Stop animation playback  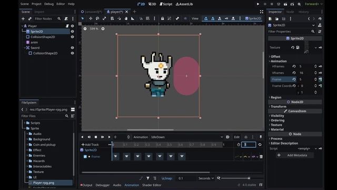(96, 137)
